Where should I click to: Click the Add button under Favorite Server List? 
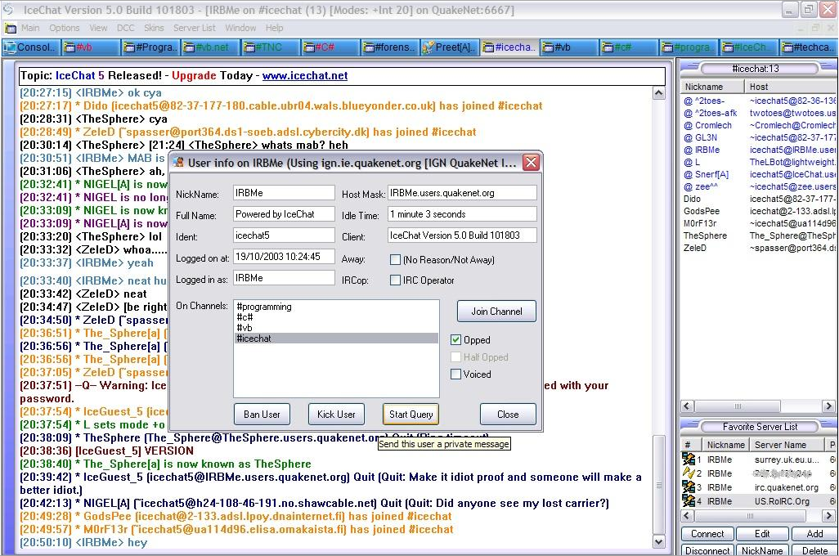click(x=814, y=534)
